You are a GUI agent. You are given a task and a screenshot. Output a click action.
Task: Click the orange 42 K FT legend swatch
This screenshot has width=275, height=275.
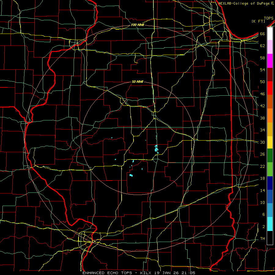270,116
